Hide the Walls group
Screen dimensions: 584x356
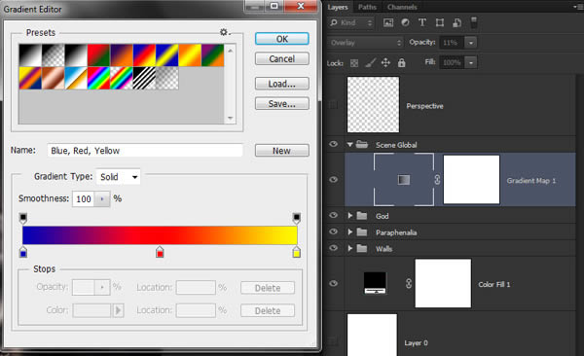[x=333, y=248]
